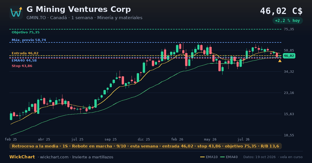
Task: Select the Stop 43,86 label
Action: [x=22, y=66]
